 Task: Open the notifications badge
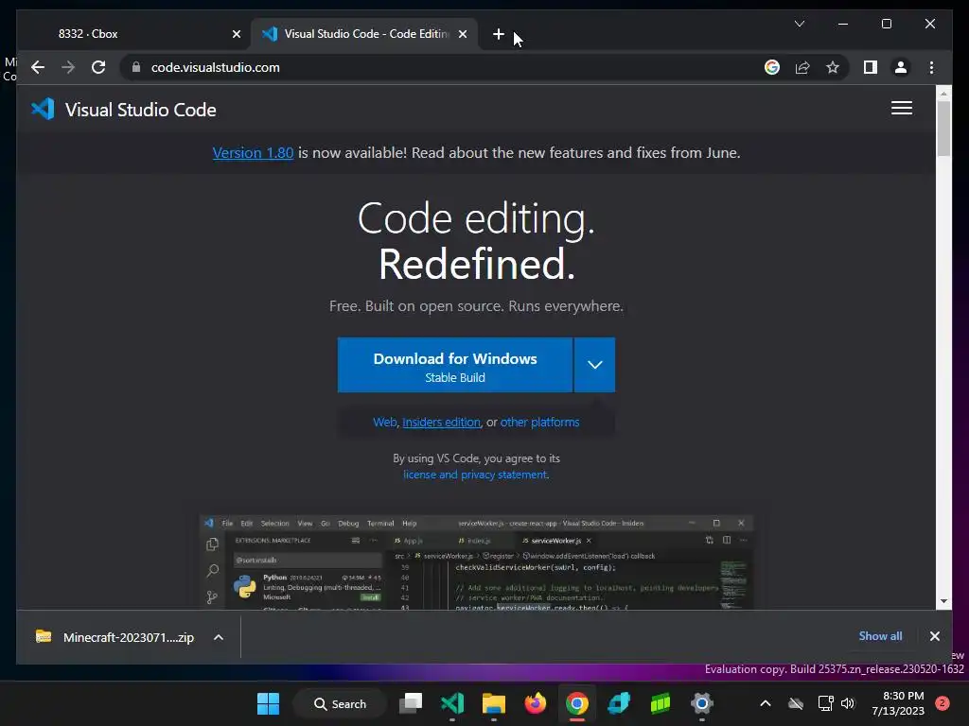[x=942, y=703]
